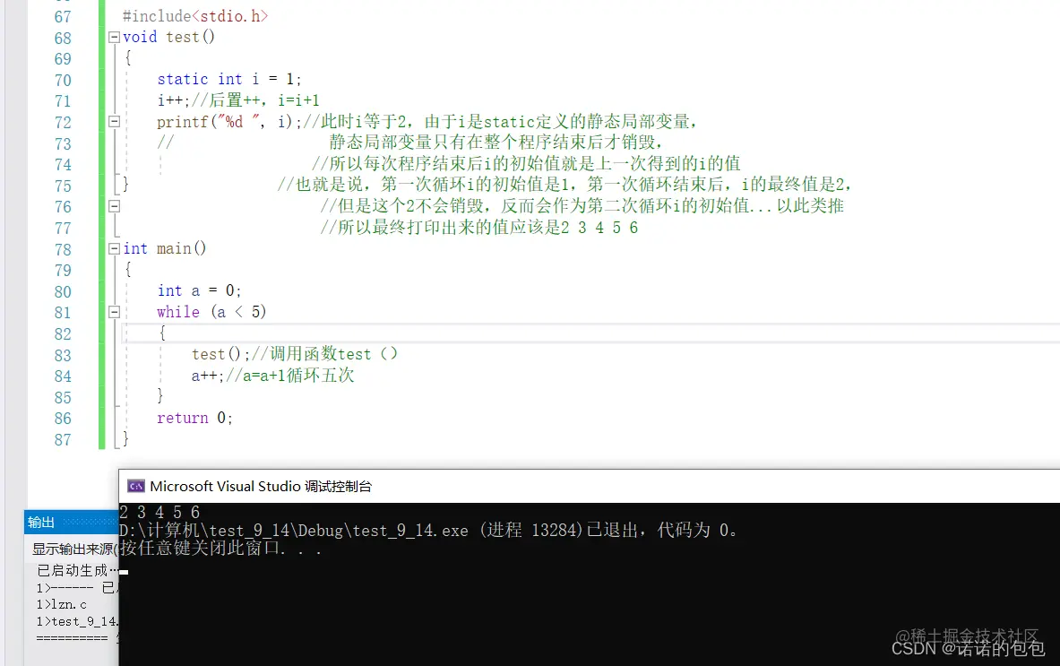
Task: Click line number 82 in the gutter
Action: (63, 334)
